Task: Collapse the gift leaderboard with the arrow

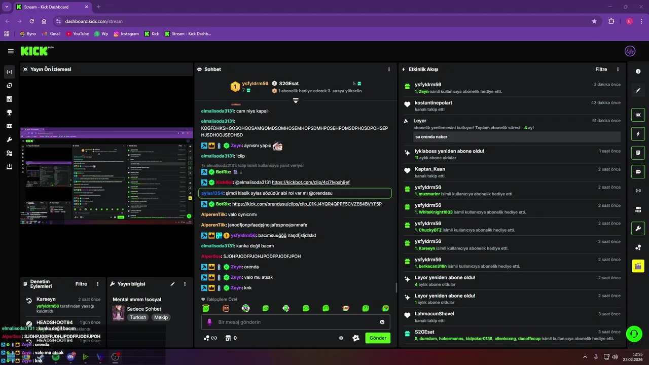Action: point(296,100)
